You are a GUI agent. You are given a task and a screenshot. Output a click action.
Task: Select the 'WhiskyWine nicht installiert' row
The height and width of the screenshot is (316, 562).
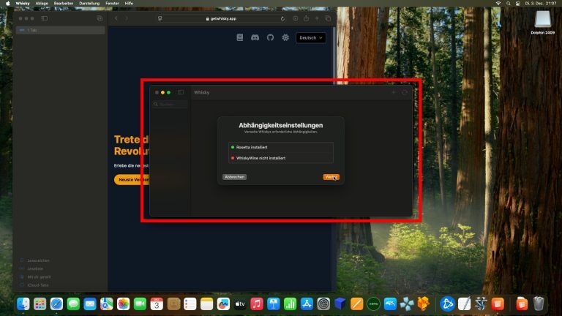pos(281,158)
